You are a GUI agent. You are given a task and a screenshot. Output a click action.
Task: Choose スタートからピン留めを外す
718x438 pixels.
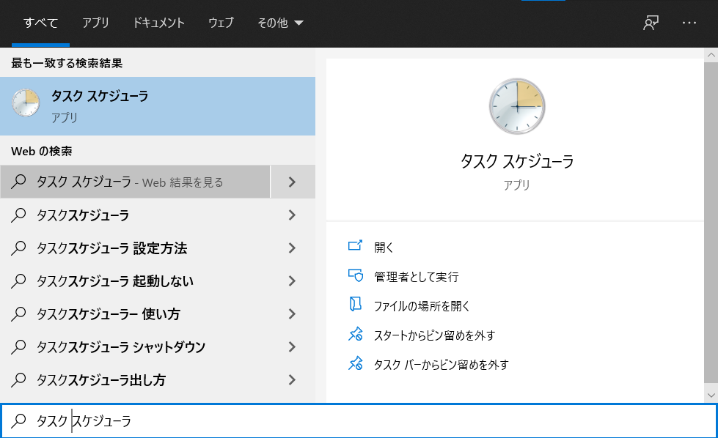point(435,335)
